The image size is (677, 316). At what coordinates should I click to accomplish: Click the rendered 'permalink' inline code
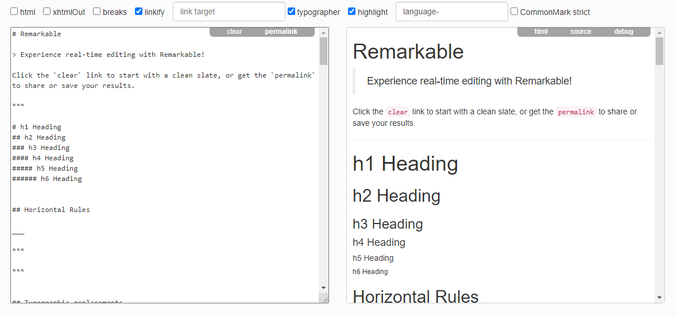(575, 112)
